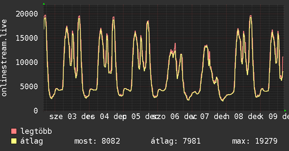Image resolution: width=289 pixels, height=151 pixels.
Task: Click the 10000 y-axis label
Action: coord(27,62)
